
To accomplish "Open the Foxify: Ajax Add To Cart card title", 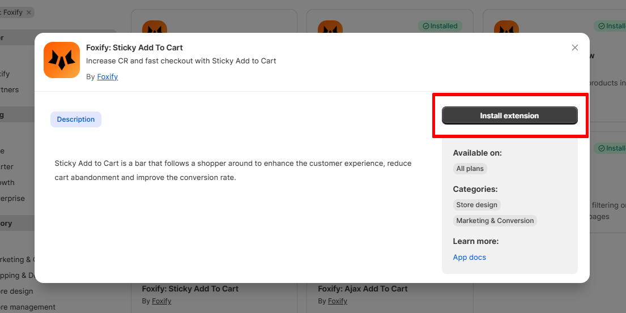I will coord(363,289).
